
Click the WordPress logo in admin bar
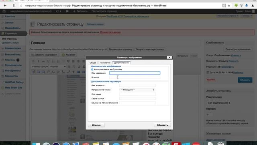pyautogui.click(x=4, y=11)
